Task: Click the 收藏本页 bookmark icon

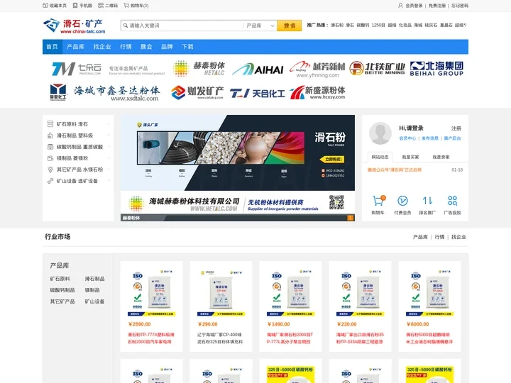Action: [x=45, y=6]
